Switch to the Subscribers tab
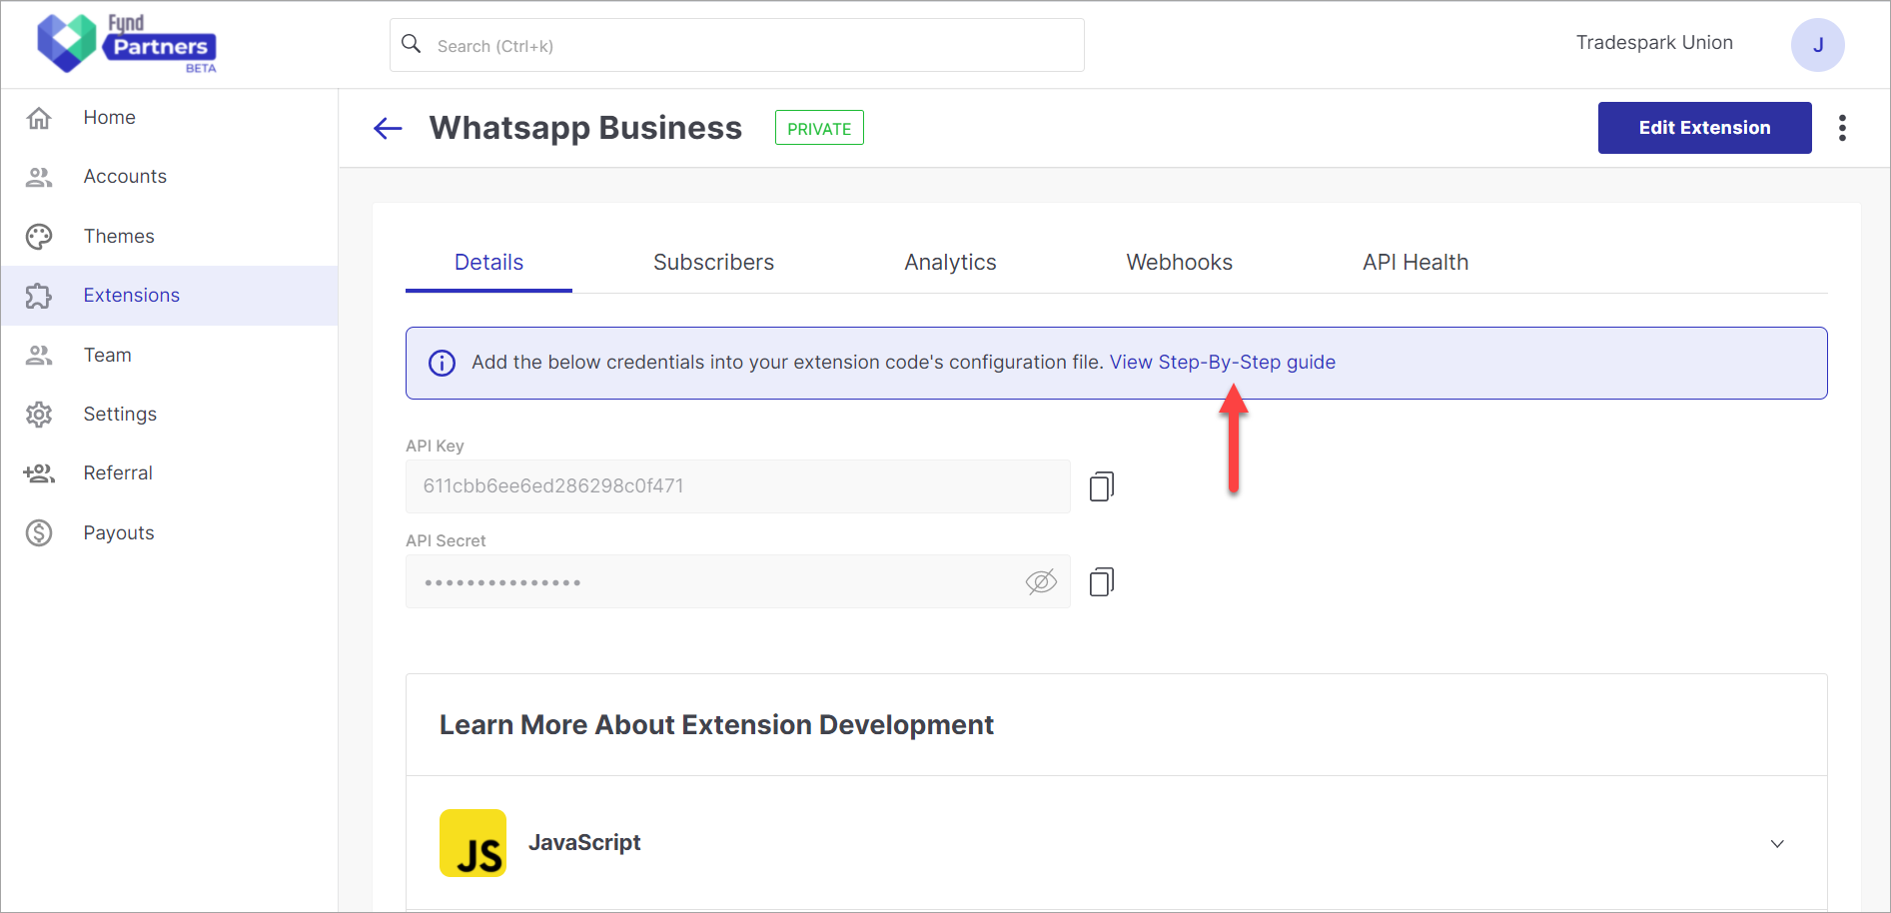 point(713,263)
